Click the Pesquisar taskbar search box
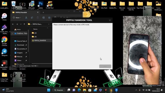Screen dimensions: 165x93 coord(59,90)
